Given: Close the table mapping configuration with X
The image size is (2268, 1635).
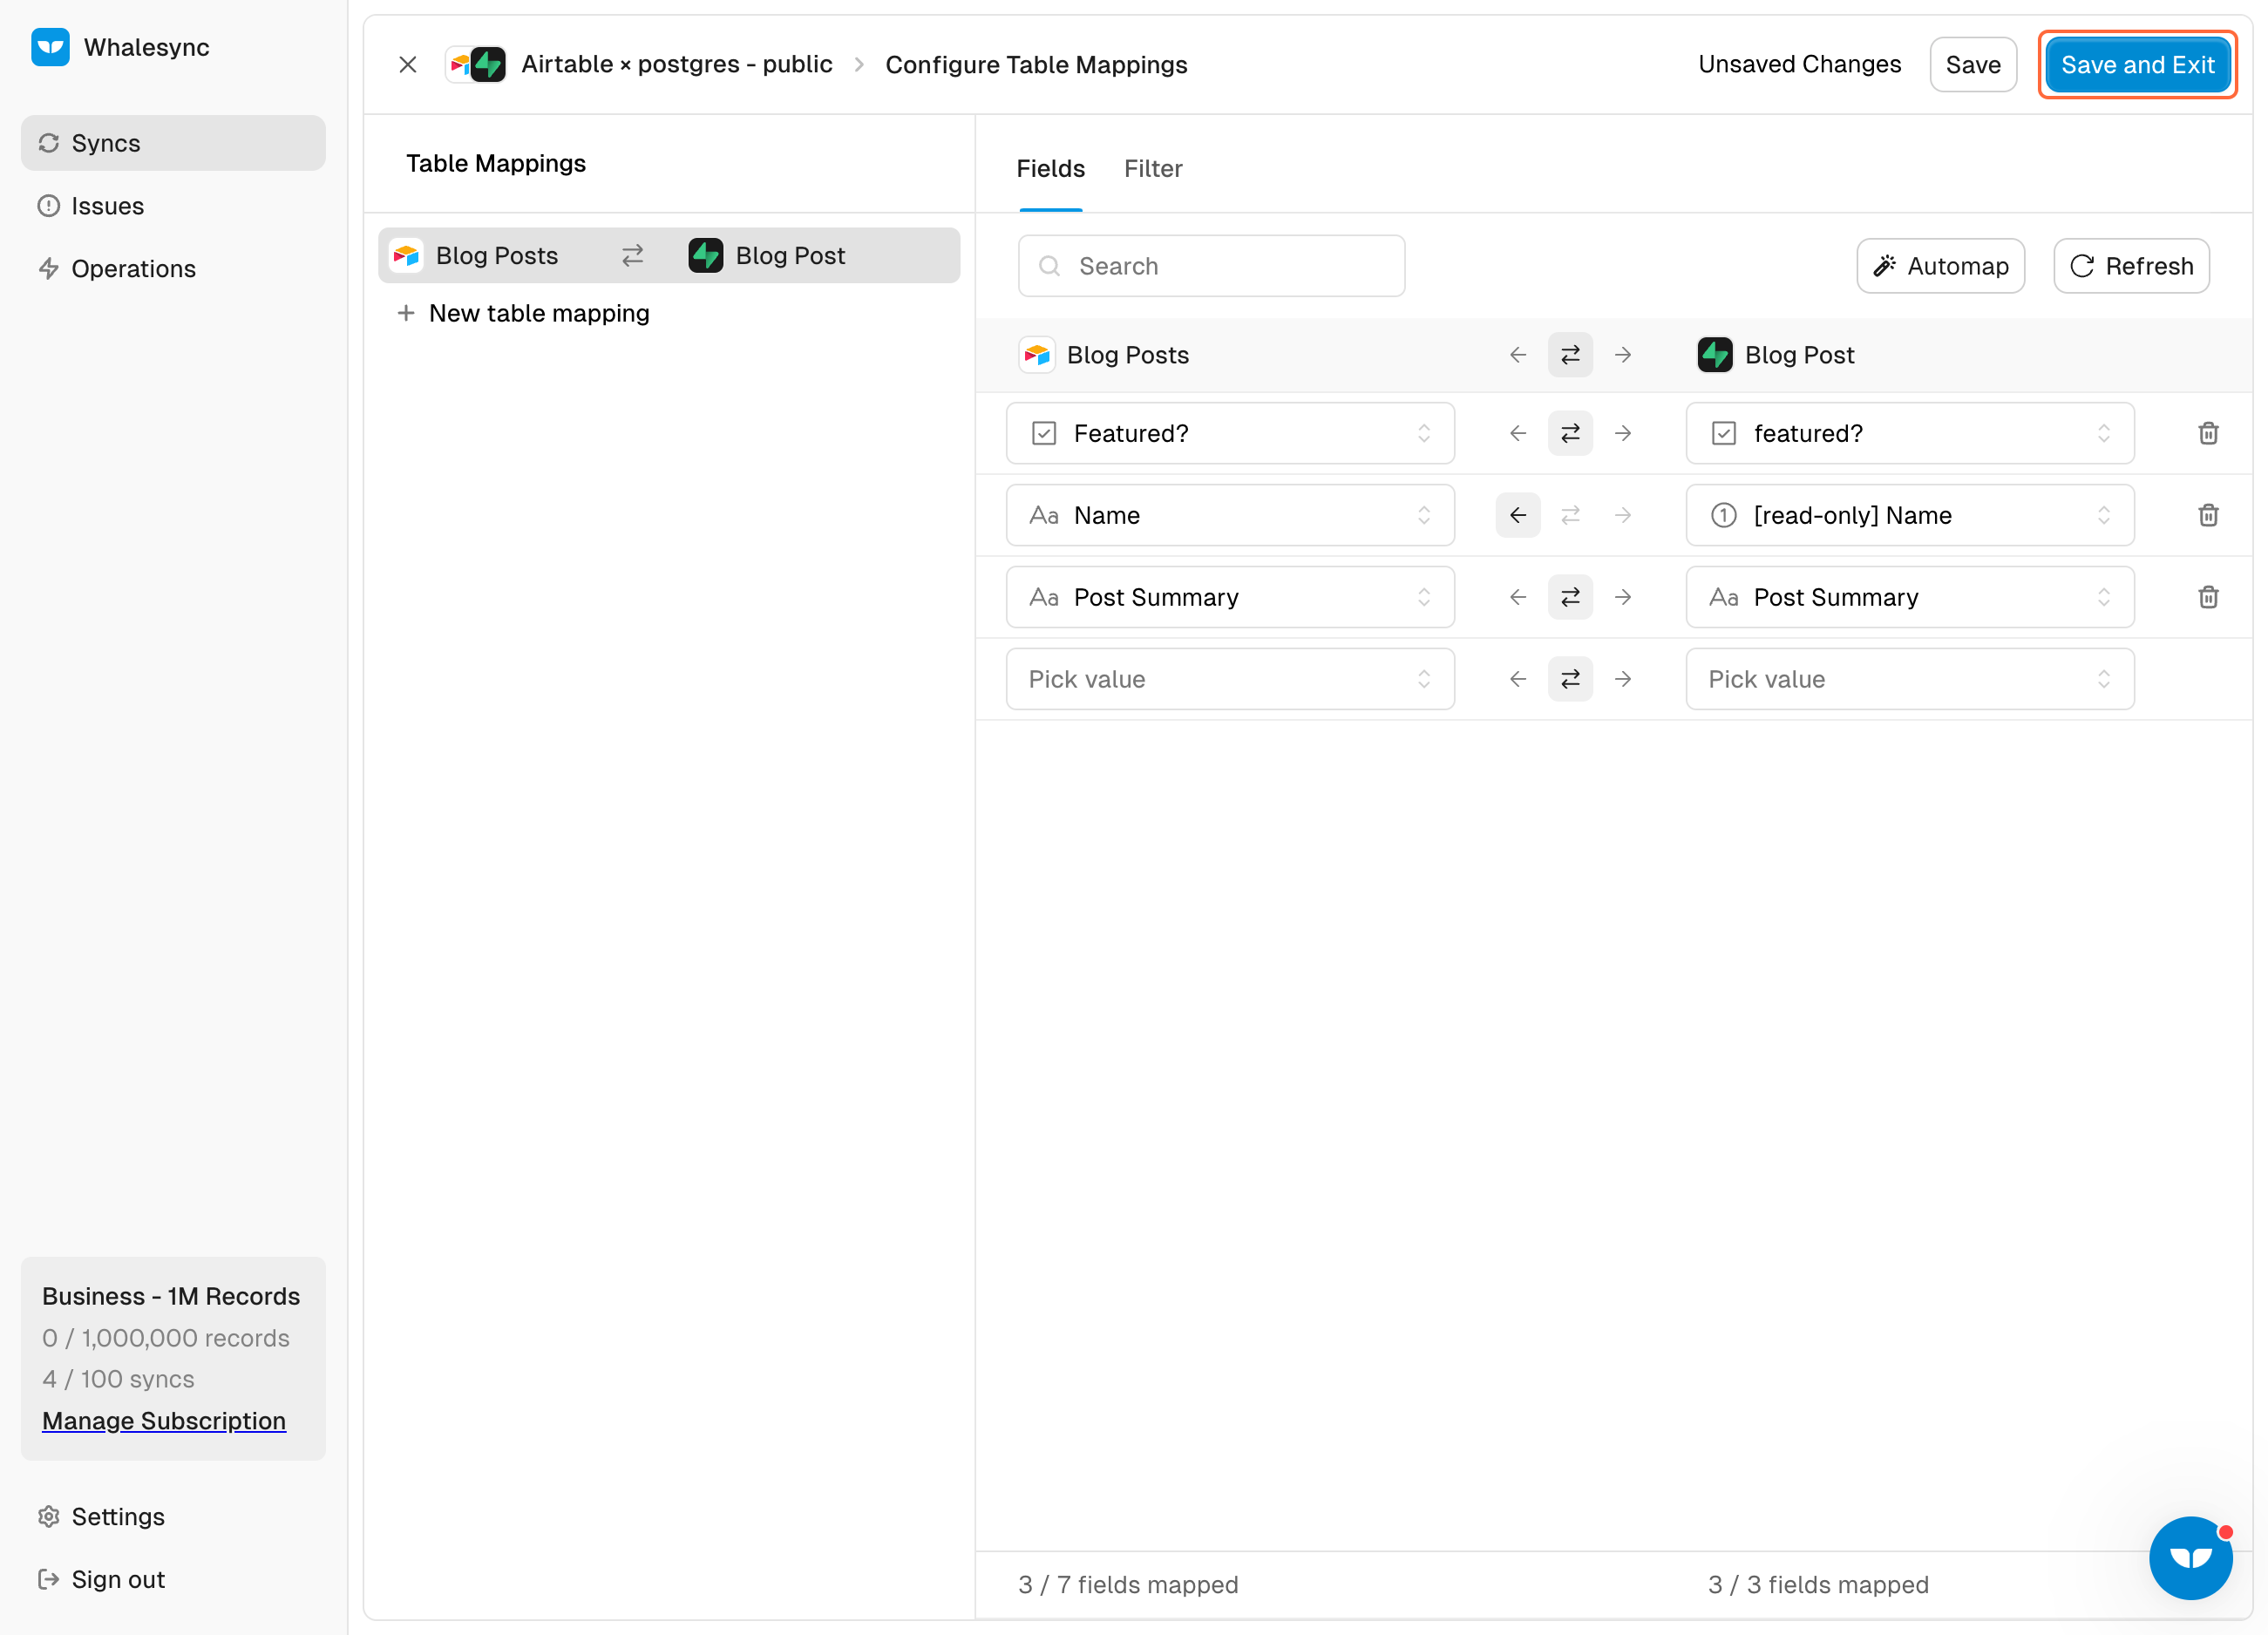Looking at the screenshot, I should click(x=408, y=65).
